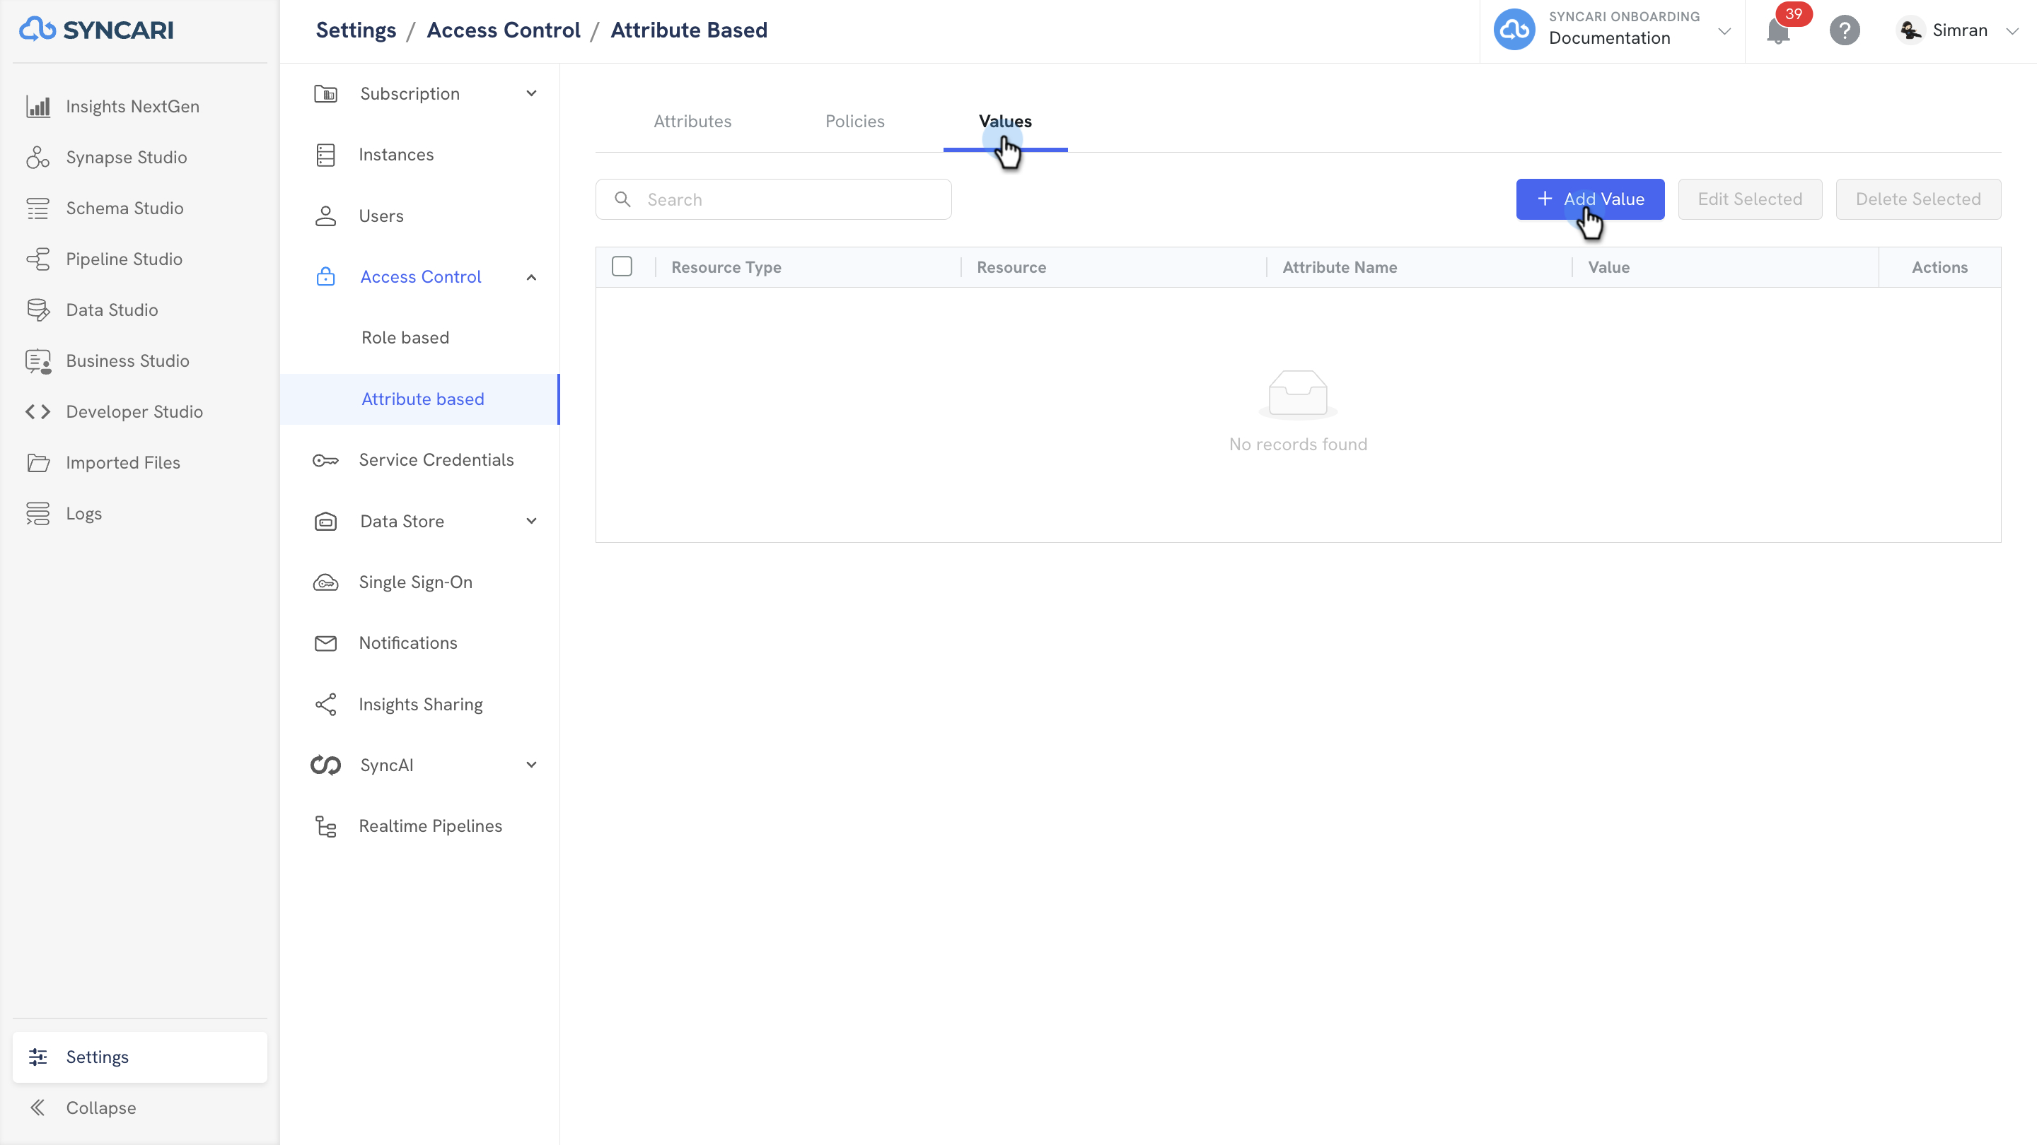Click Access Control breadcrumb link

[x=504, y=30]
